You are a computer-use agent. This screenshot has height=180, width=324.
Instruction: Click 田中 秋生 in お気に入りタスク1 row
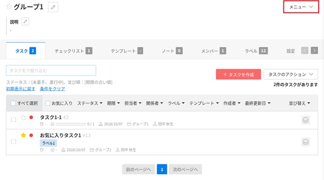[x=126, y=150]
